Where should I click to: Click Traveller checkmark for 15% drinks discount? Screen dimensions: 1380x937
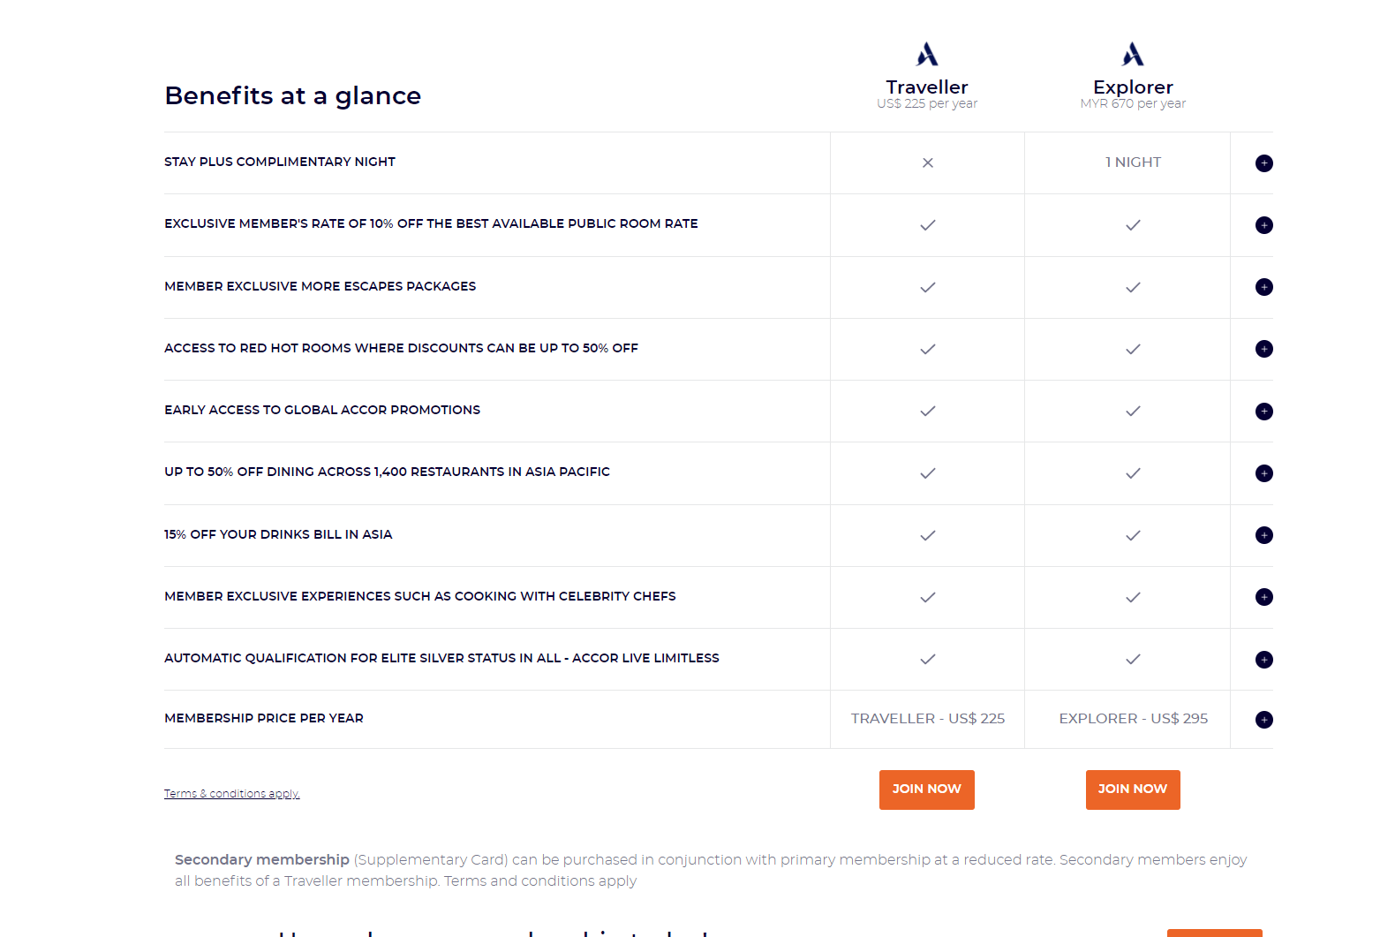pyautogui.click(x=928, y=535)
